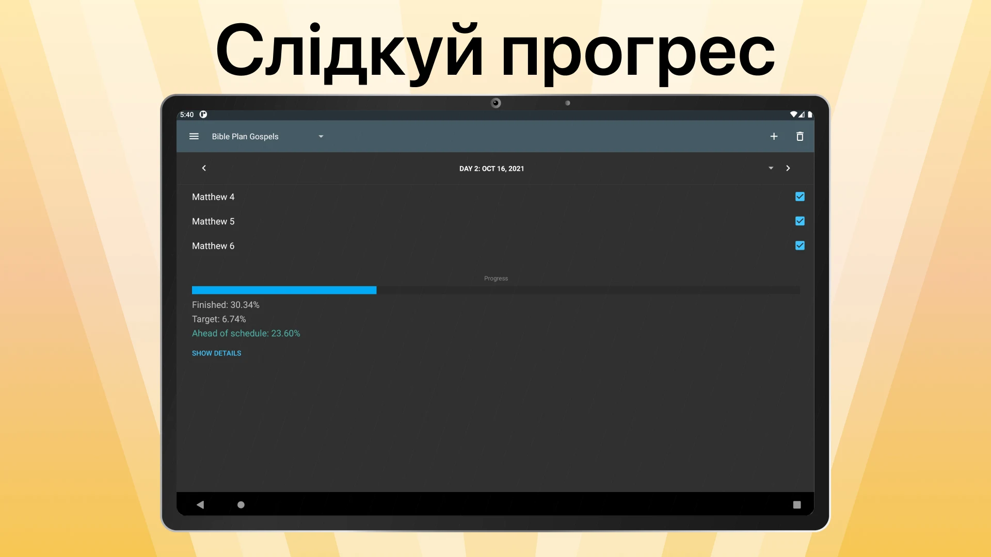Screen dimensions: 991x557
Task: Uncheck the Matthew 4 checkbox
Action: (x=800, y=196)
